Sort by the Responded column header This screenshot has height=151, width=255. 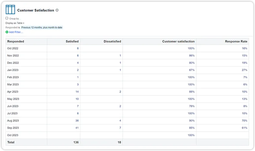point(15,41)
